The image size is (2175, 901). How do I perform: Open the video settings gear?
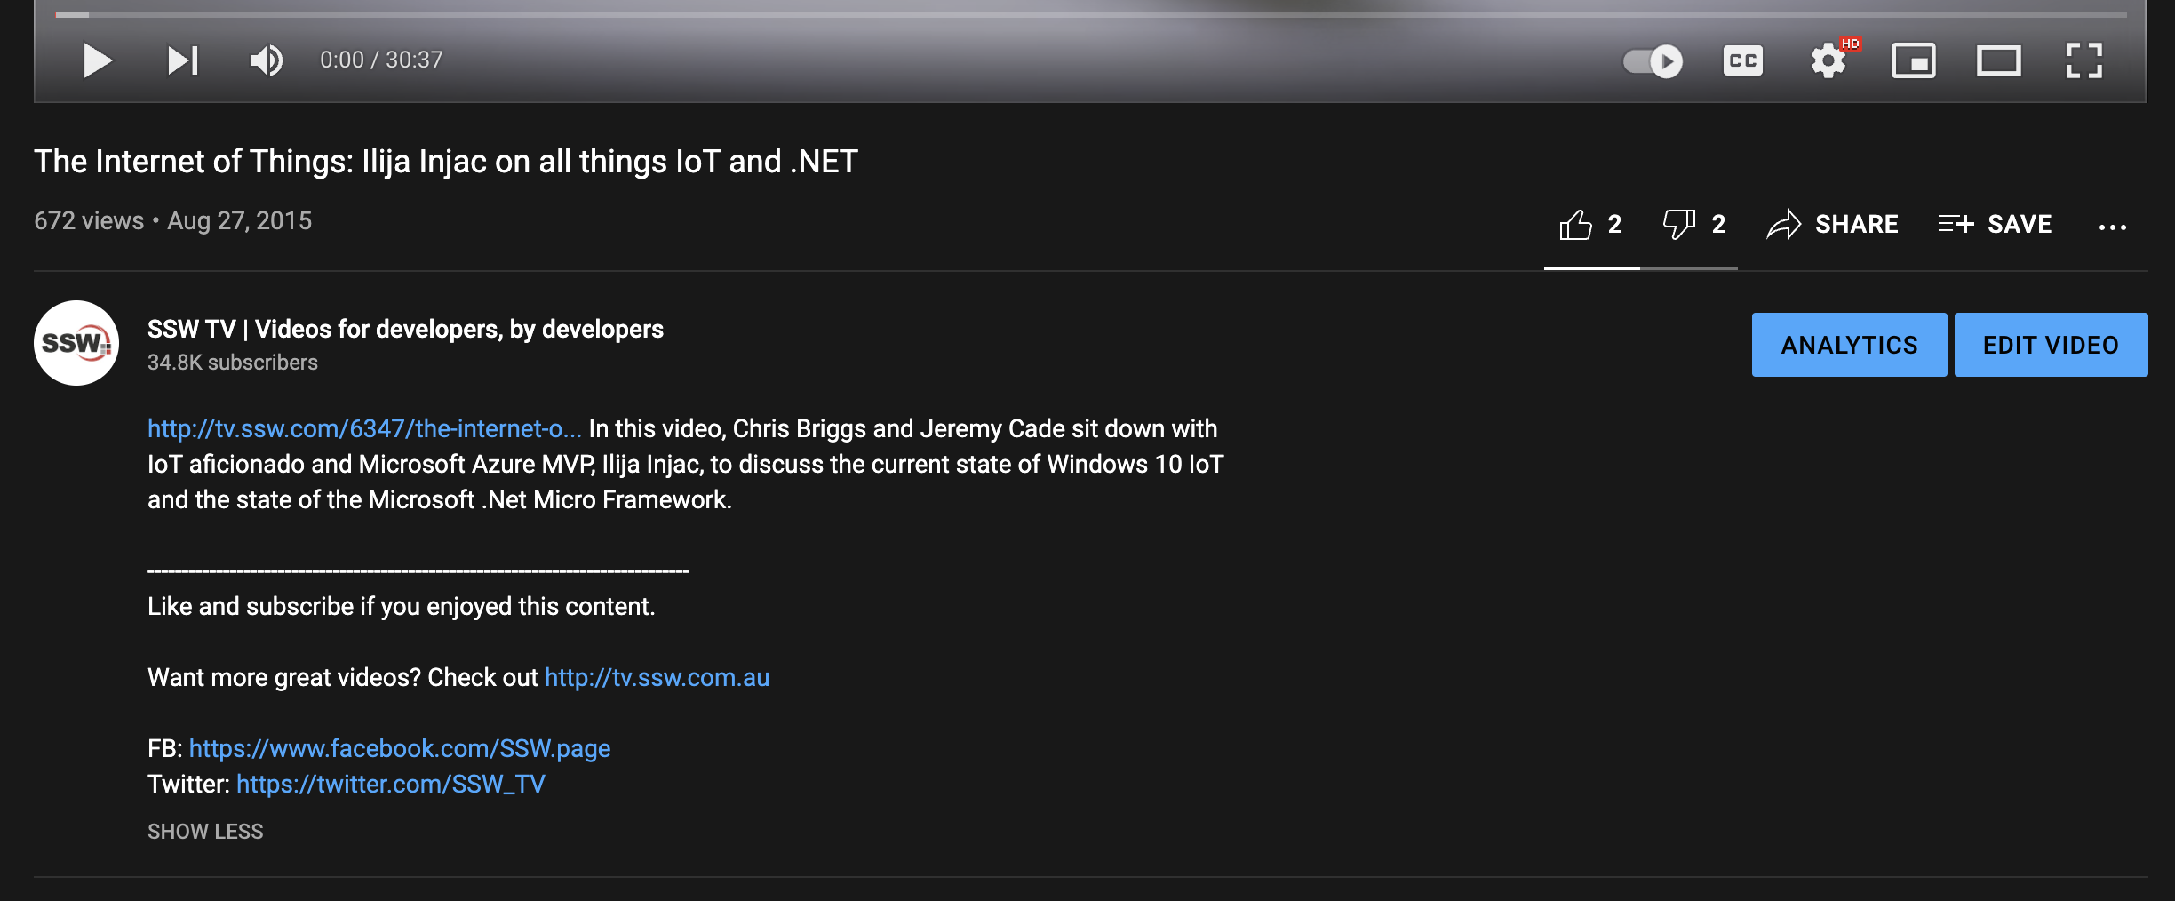coord(1828,61)
